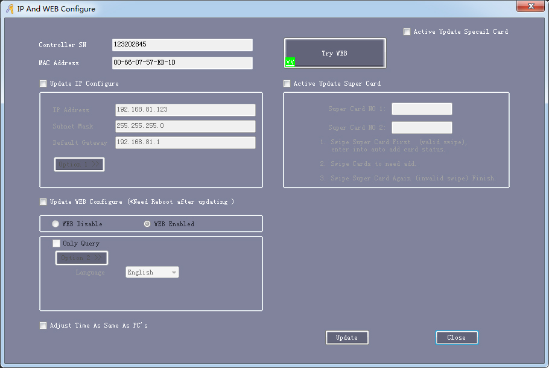Tick Active Update Specail Card checkbox
549x368 pixels.
point(407,32)
